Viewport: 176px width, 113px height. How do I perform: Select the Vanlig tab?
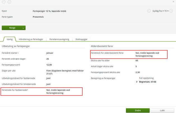(10, 39)
